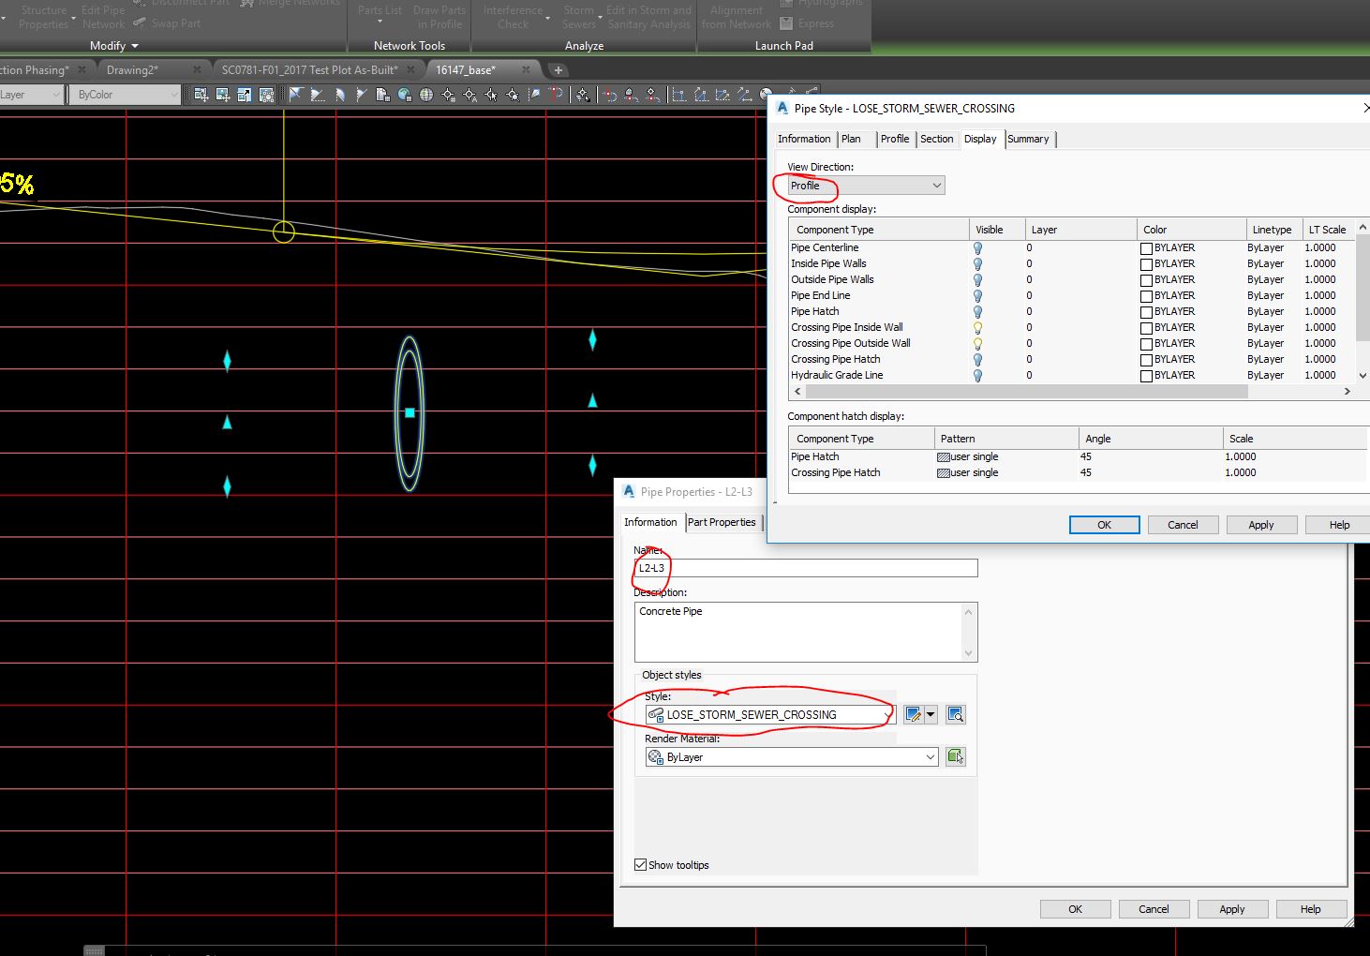Click the Name field containing L2-L3
Image resolution: width=1370 pixels, height=956 pixels.
tap(806, 567)
